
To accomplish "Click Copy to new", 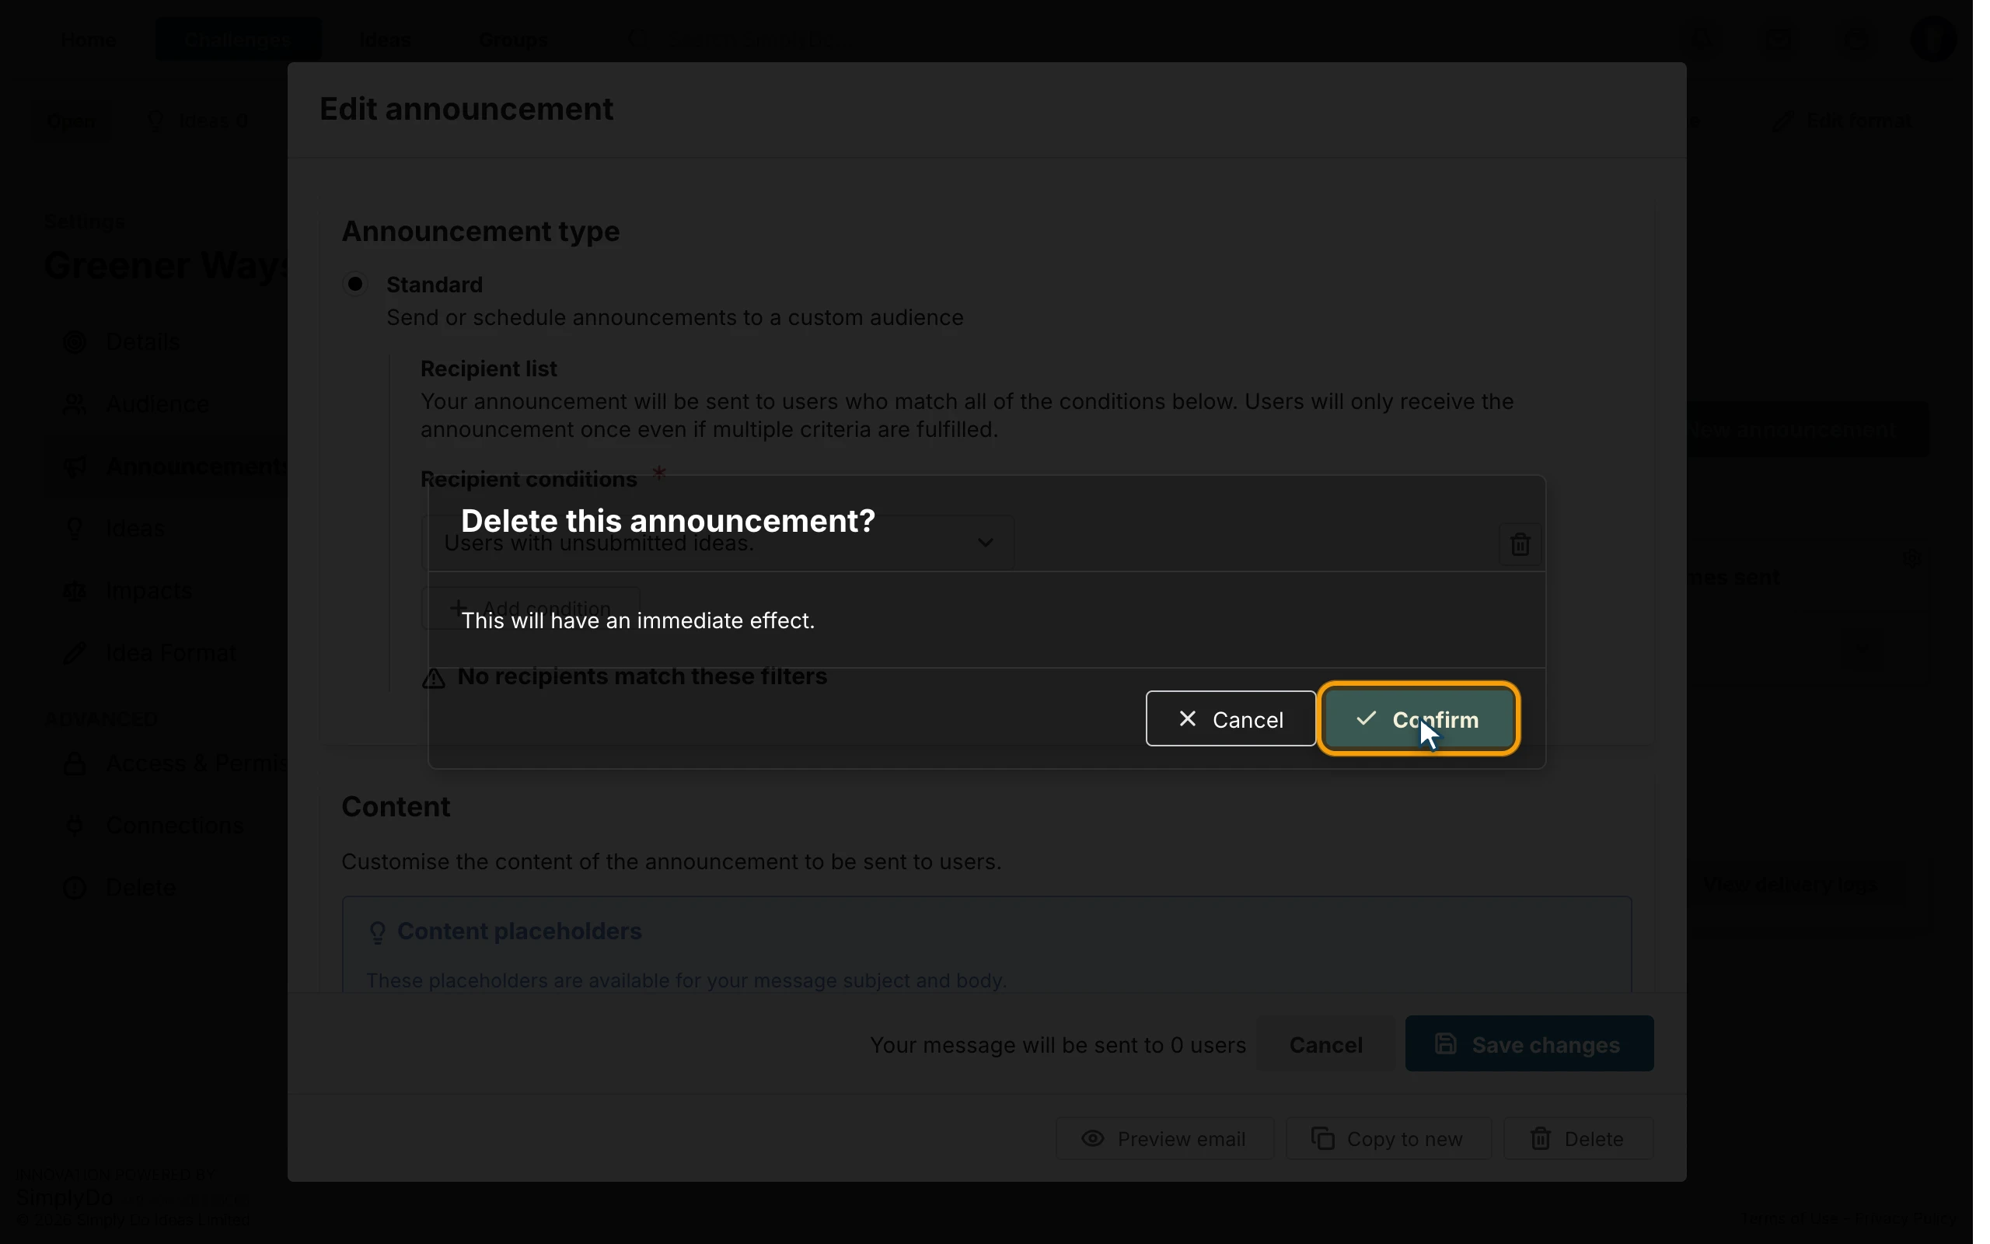I will 1388,1139.
